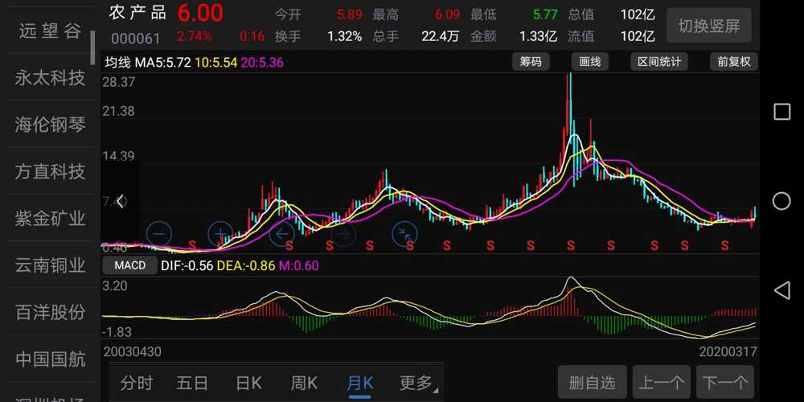Switch to 五日 five-day tab
Image resolution: width=804 pixels, height=402 pixels.
(x=192, y=383)
